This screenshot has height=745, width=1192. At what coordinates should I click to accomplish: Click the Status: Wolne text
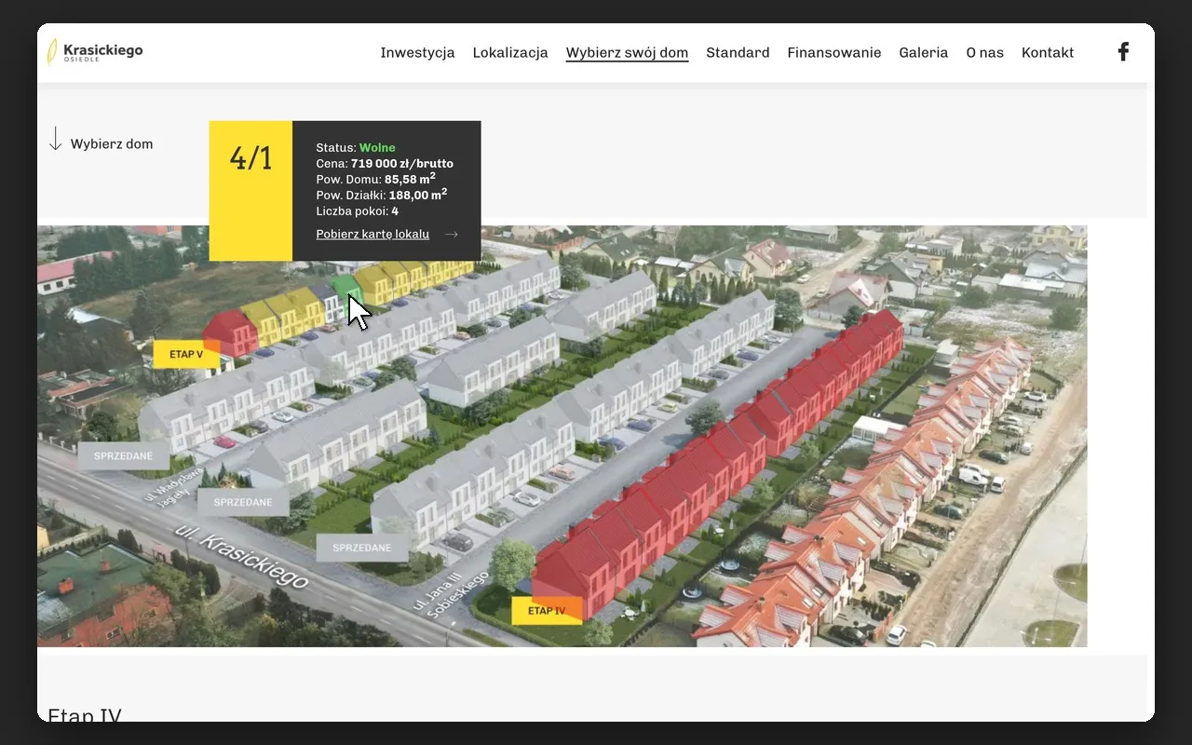pyautogui.click(x=356, y=148)
